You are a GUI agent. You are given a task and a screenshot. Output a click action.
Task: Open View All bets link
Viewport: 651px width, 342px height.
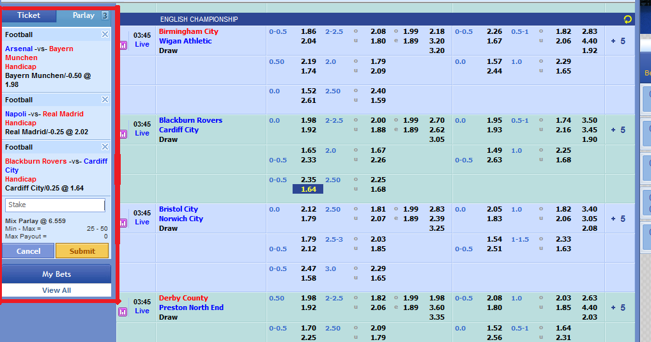click(56, 290)
